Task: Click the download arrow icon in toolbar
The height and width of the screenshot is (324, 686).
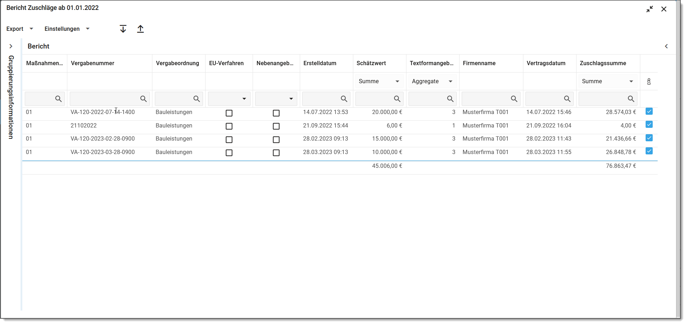Action: pos(123,29)
